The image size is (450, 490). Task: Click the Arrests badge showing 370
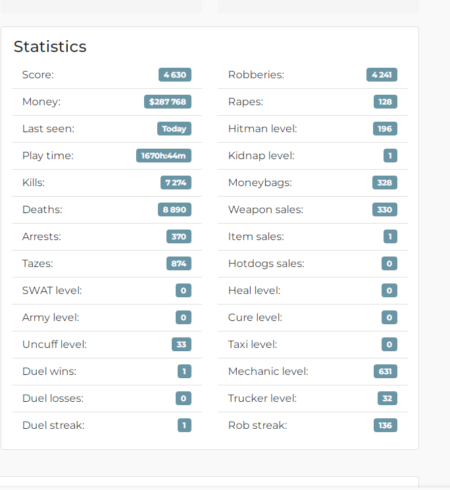click(x=179, y=236)
